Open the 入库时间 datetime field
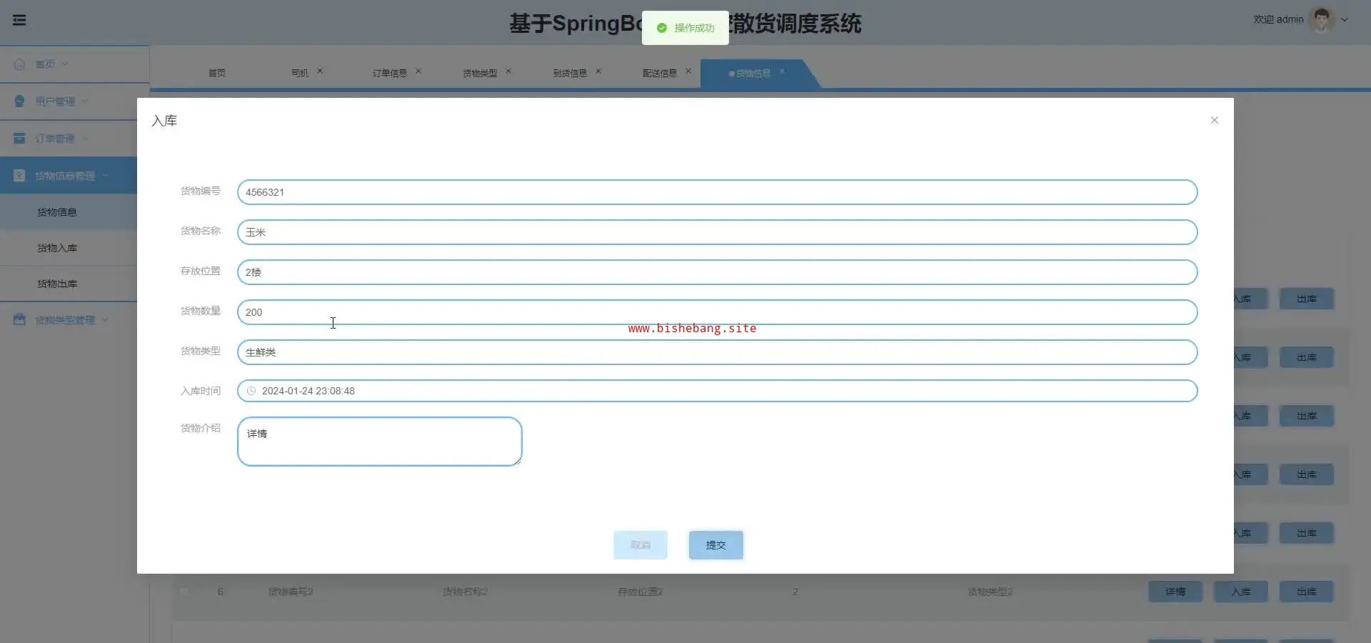Viewport: 1371px width, 643px height. pyautogui.click(x=717, y=391)
